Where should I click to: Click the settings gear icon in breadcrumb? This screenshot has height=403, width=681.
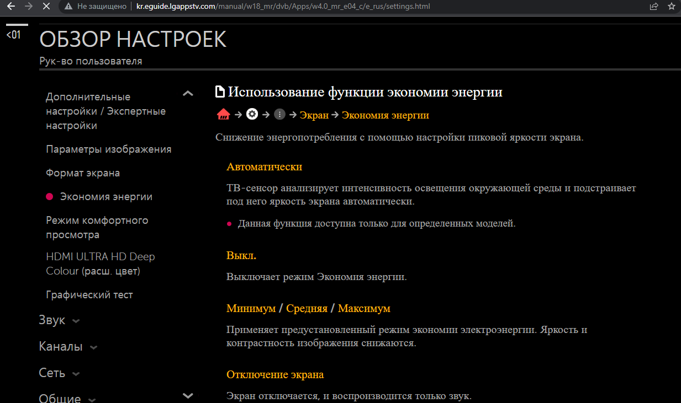pyautogui.click(x=252, y=115)
